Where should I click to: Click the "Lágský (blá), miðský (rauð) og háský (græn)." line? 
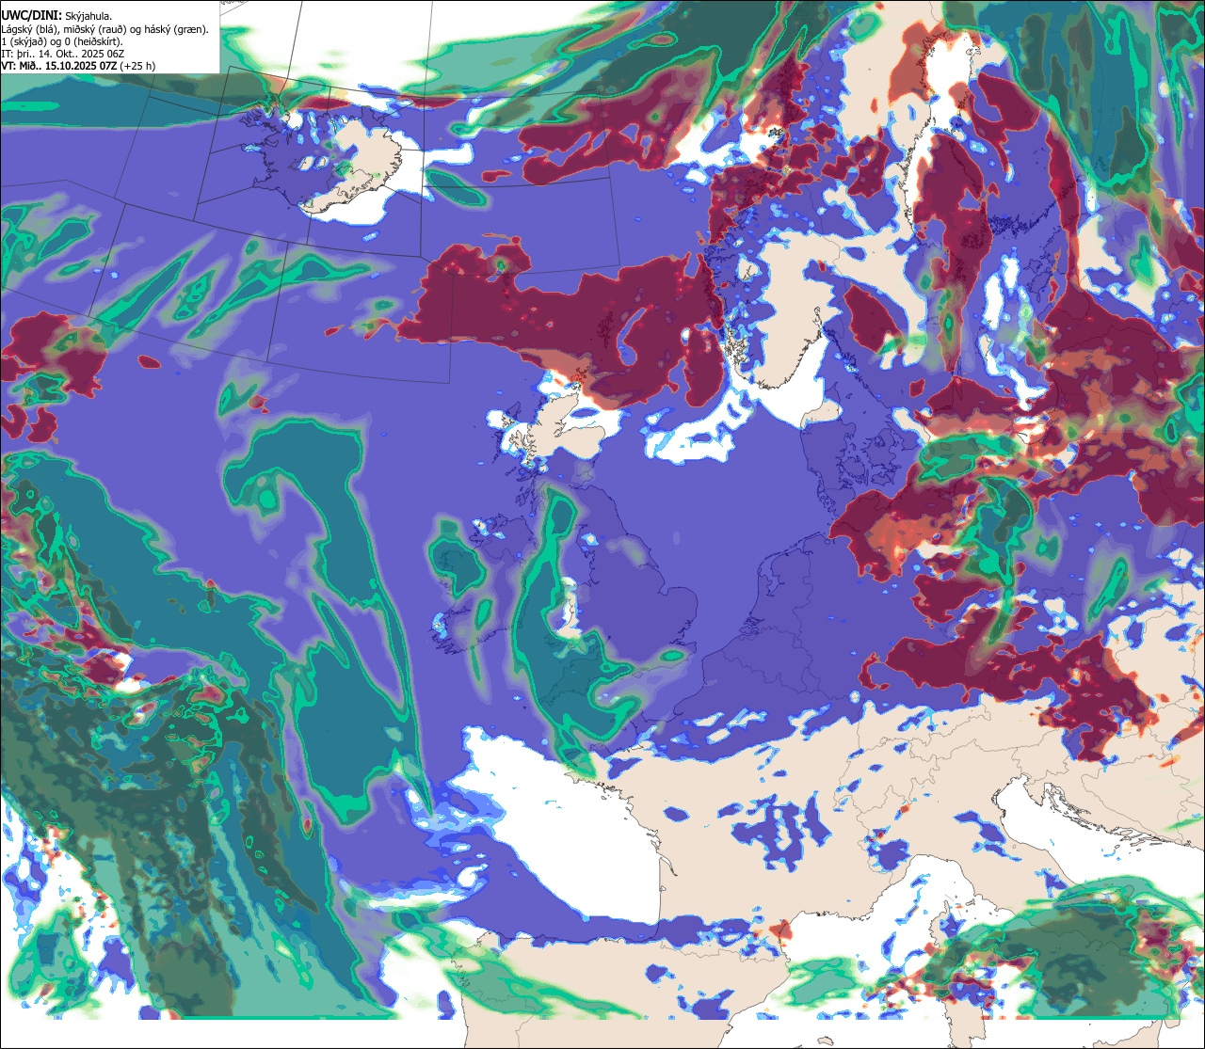104,29
